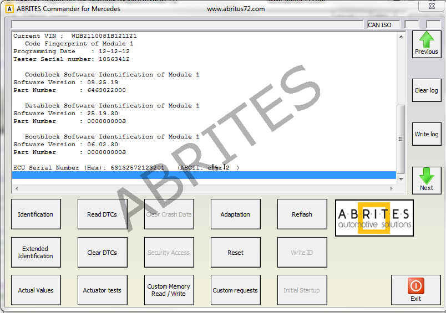Click Bootblock Software Identification heading

112,137
